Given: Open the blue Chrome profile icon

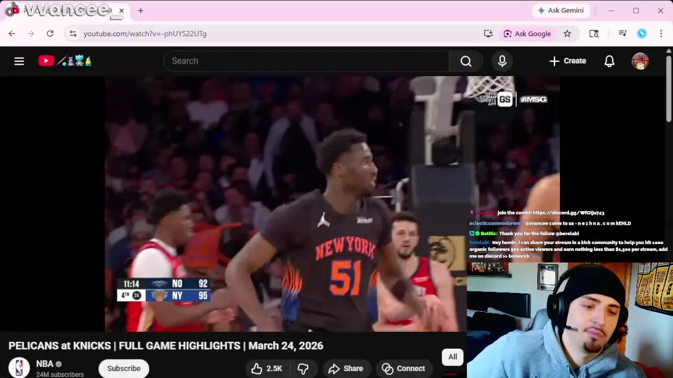Looking at the screenshot, I should [x=642, y=34].
